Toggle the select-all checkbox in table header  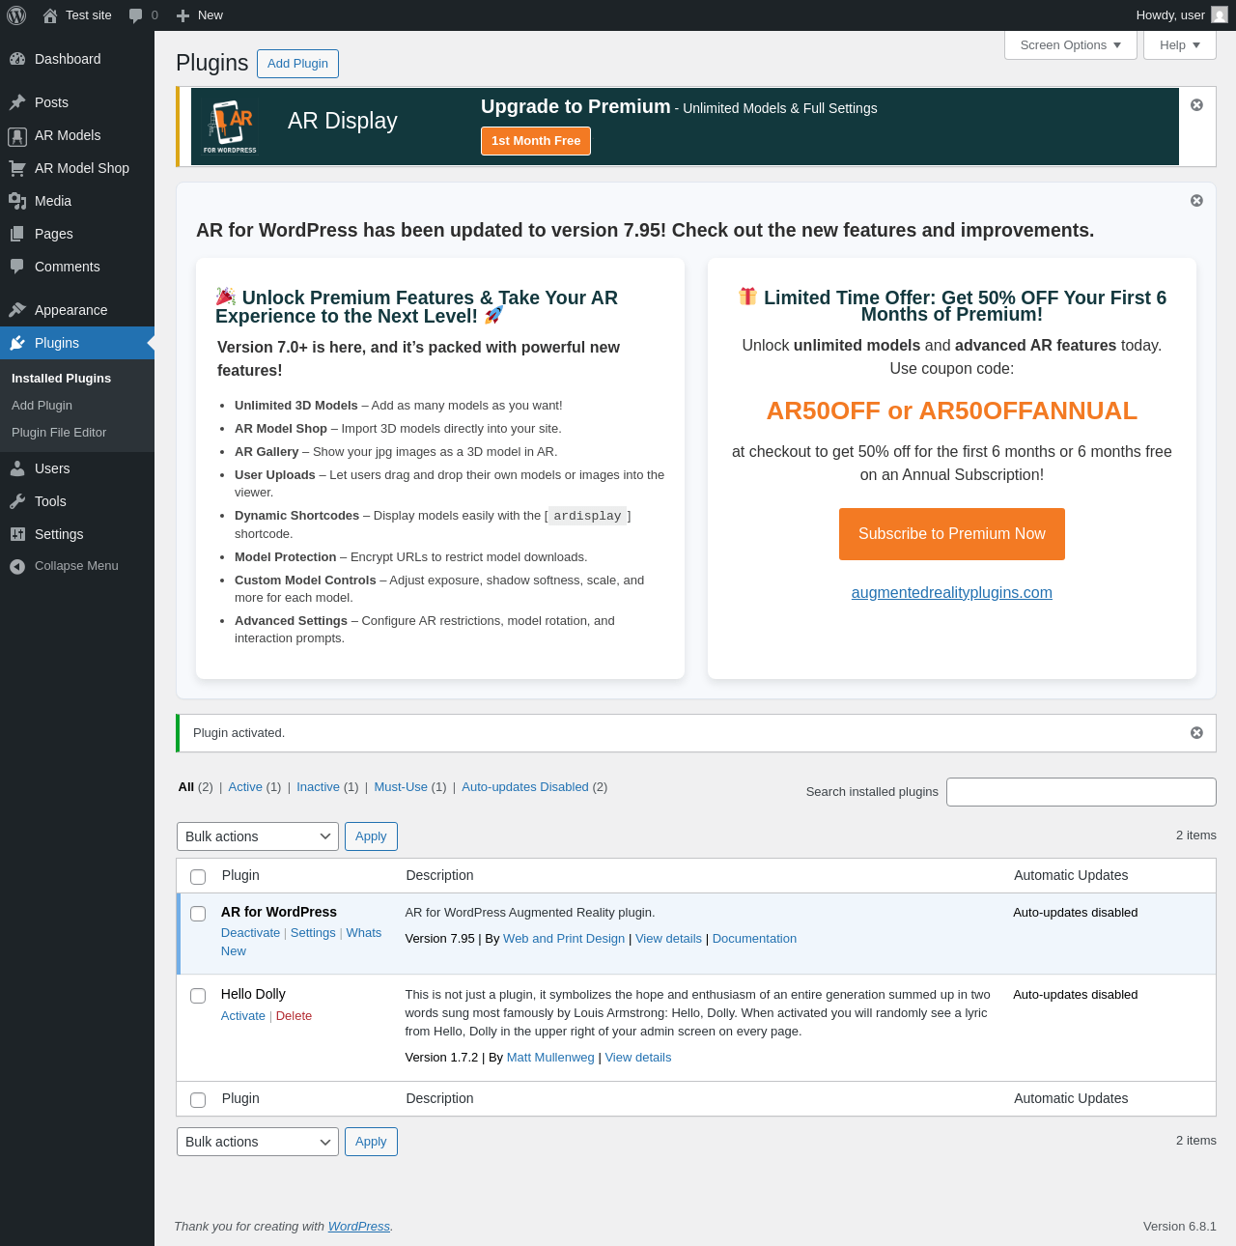198,877
